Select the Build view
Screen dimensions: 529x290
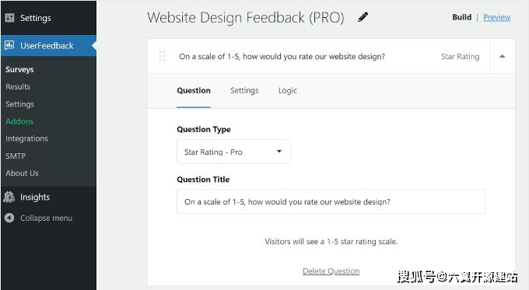(x=462, y=17)
